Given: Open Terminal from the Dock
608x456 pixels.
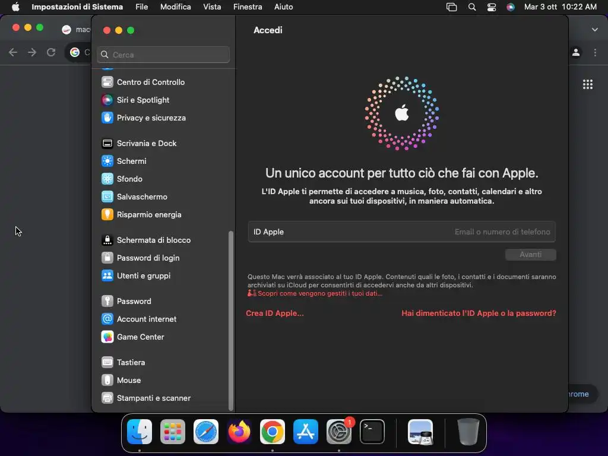Looking at the screenshot, I should (x=372, y=432).
